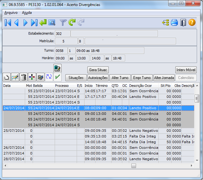Click the Término column header
Image resolution: width=203 pixels, height=180 pixels.
103,86
